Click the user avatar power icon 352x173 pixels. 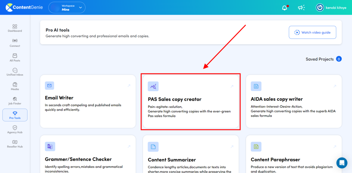[320, 8]
